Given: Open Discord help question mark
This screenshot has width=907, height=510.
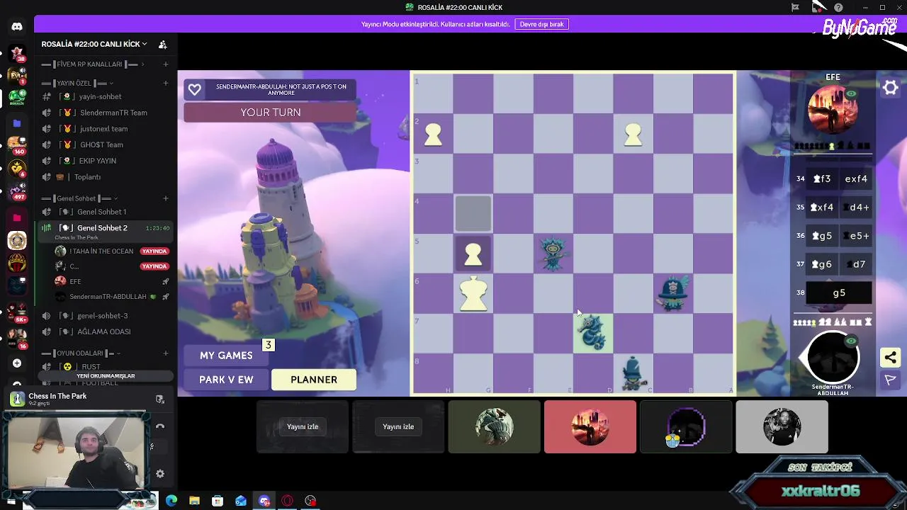Looking at the screenshot, I should pyautogui.click(x=839, y=7).
